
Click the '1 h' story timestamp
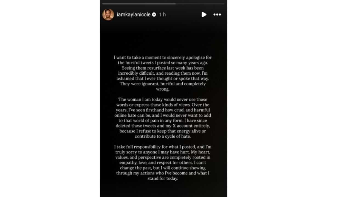click(x=162, y=15)
